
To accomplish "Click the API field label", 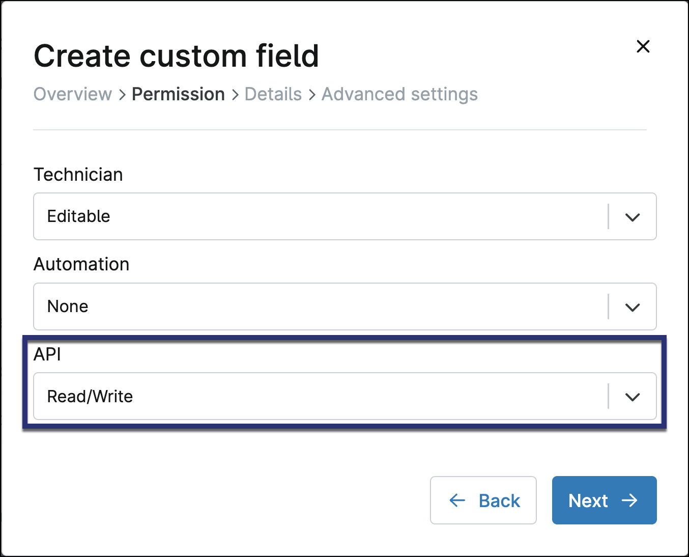I will [47, 354].
